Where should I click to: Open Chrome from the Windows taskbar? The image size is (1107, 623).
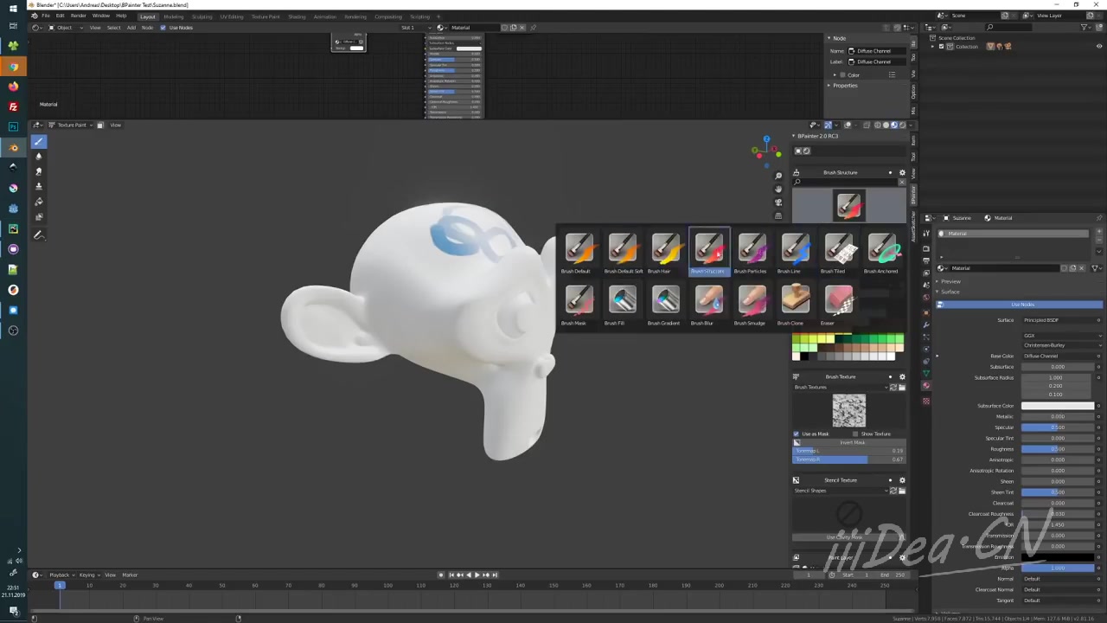click(13, 67)
